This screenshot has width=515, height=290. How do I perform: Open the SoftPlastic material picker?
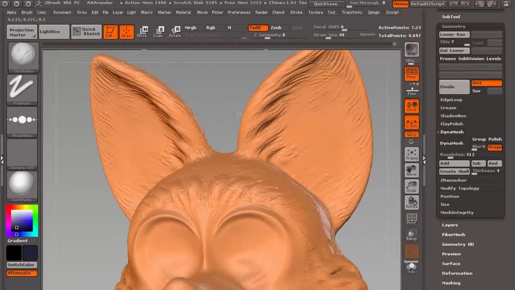(x=22, y=186)
